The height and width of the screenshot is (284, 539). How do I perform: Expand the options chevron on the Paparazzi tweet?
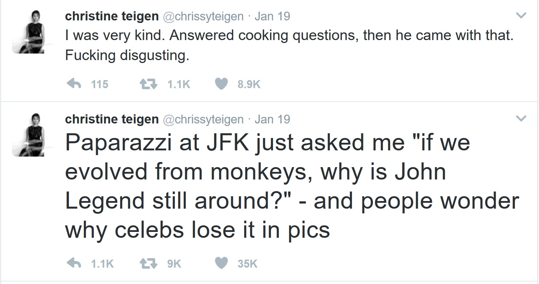pos(522,119)
